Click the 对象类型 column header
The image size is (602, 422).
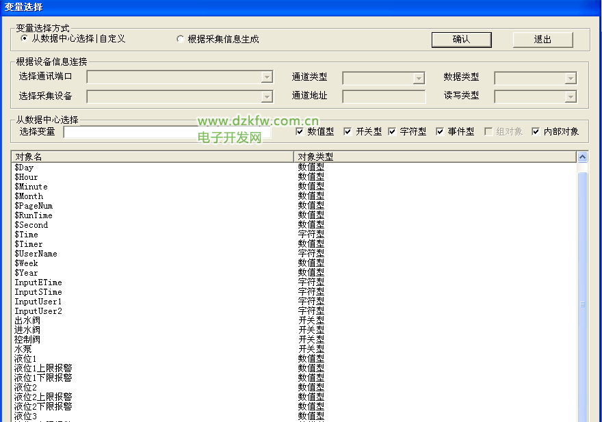tap(435, 157)
